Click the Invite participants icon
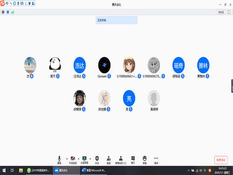Image resolution: width=233 pixels, height=175 pixels. click(x=109, y=160)
